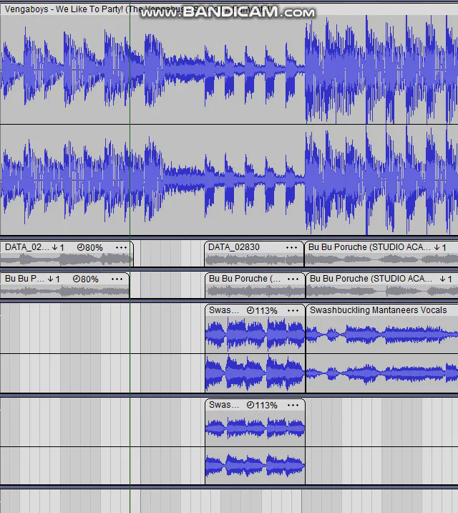Screen dimensions: 458x513
Task: Click the 80% speed clock on the Bu Bu P... clip
Action: (x=86, y=279)
